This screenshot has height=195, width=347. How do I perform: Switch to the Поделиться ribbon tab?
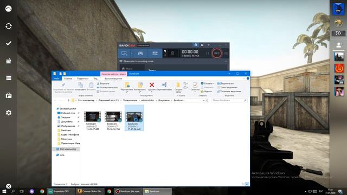pos(82,79)
